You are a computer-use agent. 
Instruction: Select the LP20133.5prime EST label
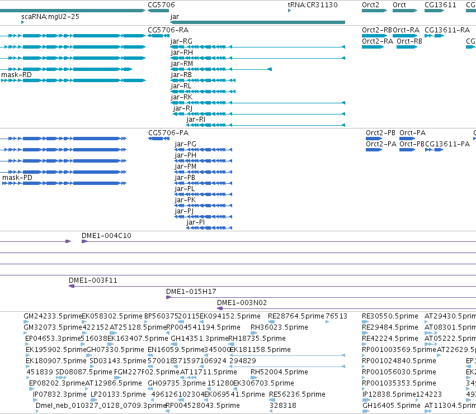tap(119, 394)
